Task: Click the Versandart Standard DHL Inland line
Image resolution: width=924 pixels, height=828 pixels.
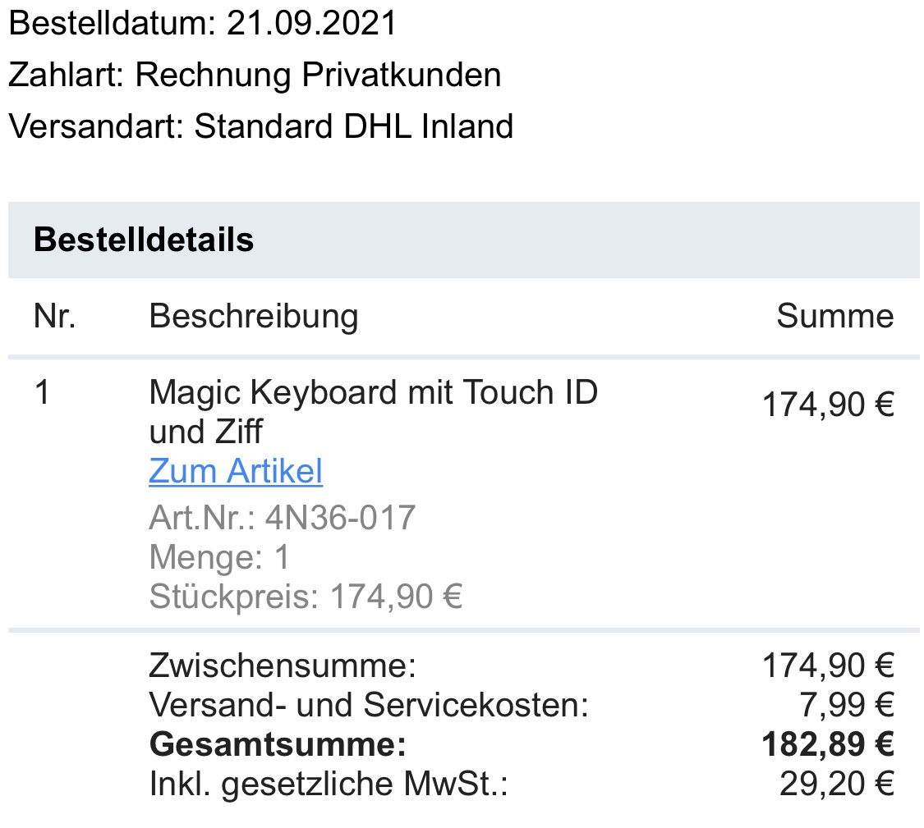Action: coord(260,126)
